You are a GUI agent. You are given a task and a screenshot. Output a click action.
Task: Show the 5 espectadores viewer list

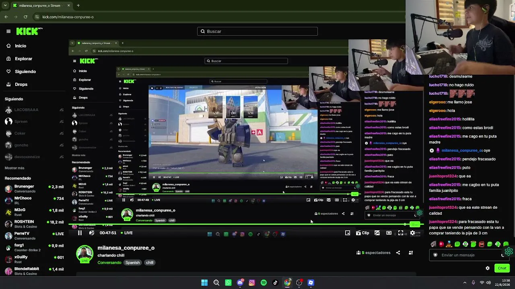(x=373, y=253)
